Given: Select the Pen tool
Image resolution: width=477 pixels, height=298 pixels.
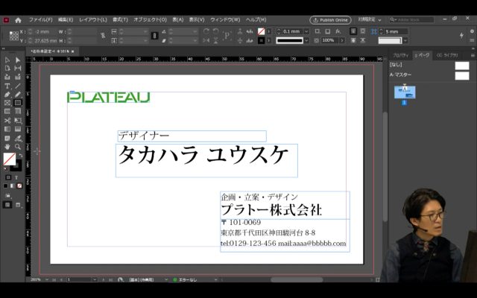Looking at the screenshot, I should pyautogui.click(x=7, y=95).
